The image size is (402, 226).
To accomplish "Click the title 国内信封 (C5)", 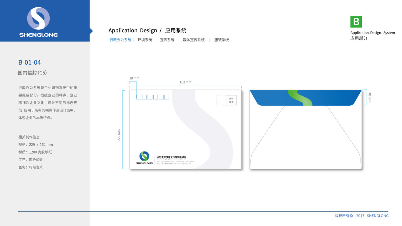I will point(32,73).
